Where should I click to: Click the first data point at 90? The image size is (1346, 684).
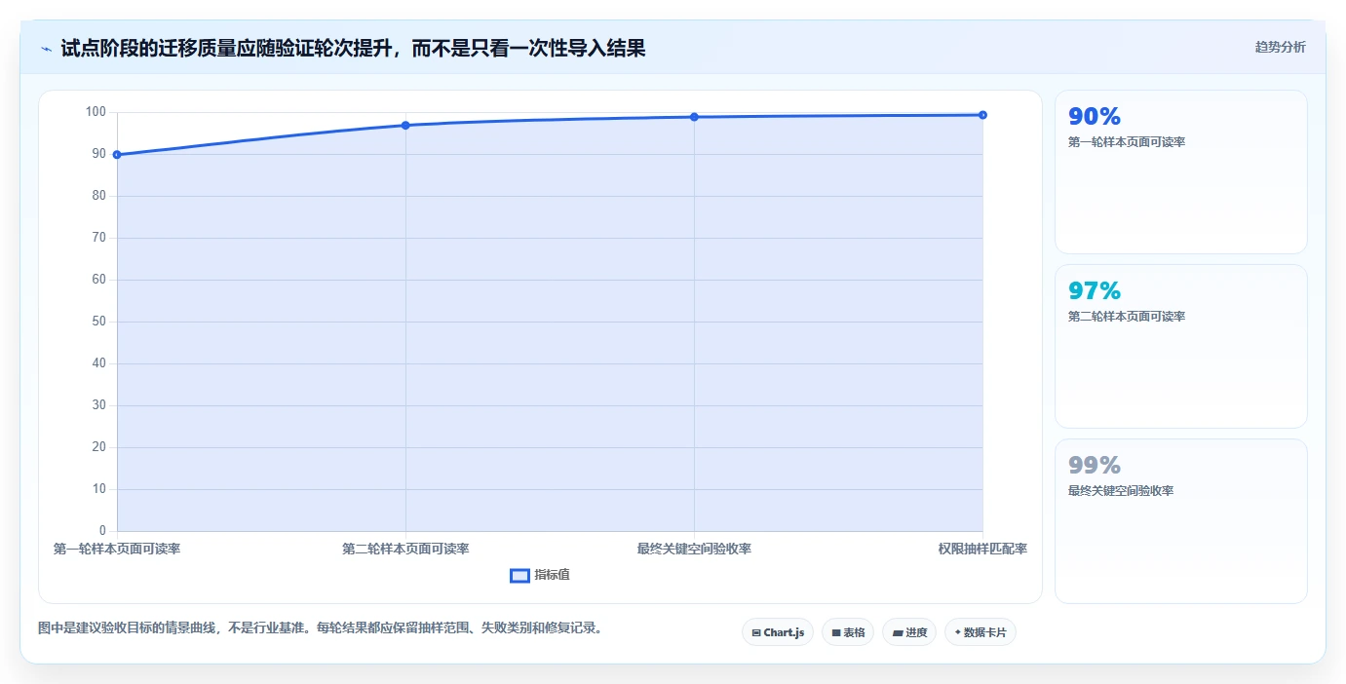[x=117, y=155]
